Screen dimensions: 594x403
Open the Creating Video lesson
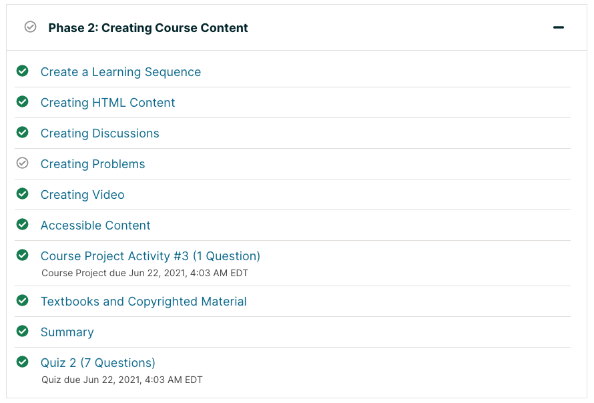pyautogui.click(x=82, y=194)
